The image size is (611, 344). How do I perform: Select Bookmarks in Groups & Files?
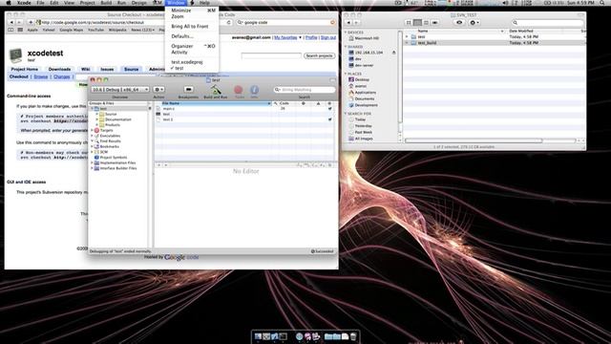tap(109, 146)
